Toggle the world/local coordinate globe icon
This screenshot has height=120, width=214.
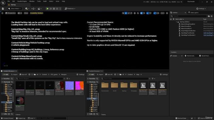coord(135,13)
